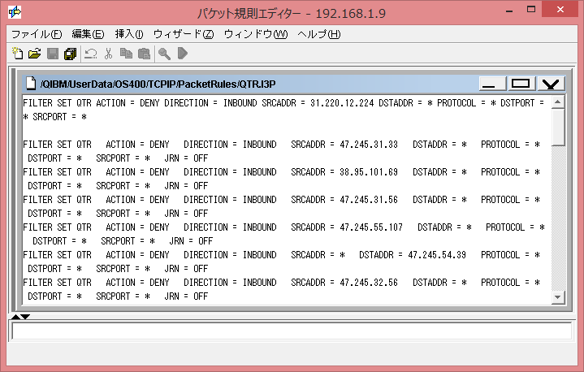
Task: Click the Save floppy disk icon
Action: [x=53, y=54]
